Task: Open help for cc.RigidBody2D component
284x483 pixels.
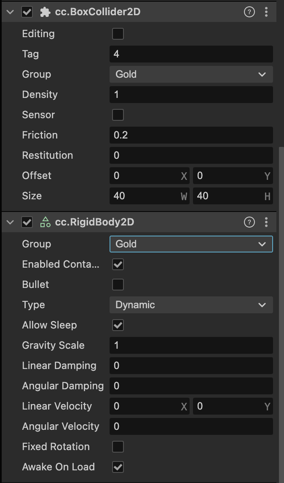Action: pyautogui.click(x=249, y=222)
